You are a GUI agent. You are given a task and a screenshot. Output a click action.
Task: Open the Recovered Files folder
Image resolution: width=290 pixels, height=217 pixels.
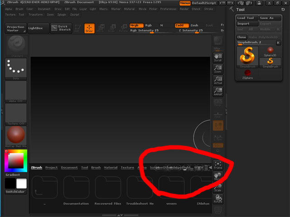pos(108,191)
